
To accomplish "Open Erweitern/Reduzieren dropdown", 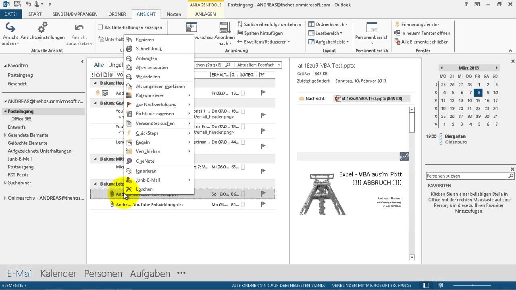I will click(x=264, y=42).
